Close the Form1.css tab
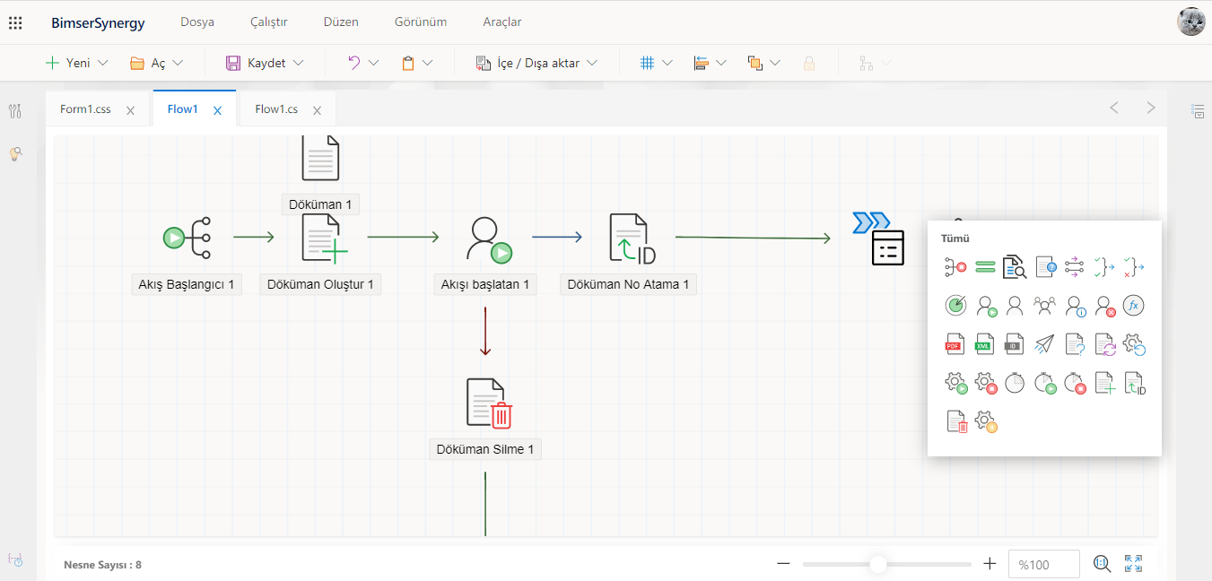 point(130,110)
